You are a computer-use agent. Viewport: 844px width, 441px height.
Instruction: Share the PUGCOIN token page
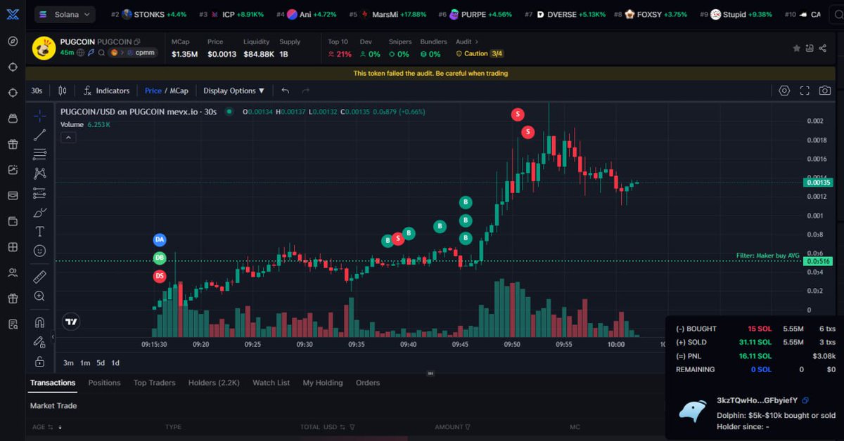[x=822, y=48]
